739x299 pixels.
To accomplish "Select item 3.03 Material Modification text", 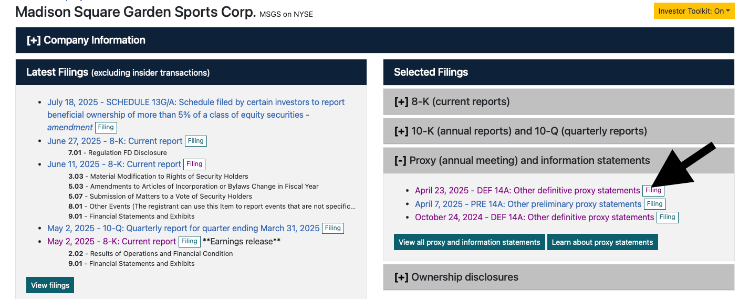I will (158, 177).
